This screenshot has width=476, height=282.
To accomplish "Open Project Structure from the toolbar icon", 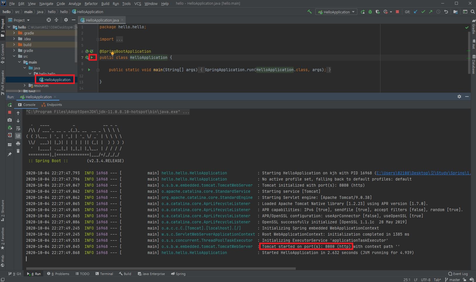I will (x=456, y=12).
